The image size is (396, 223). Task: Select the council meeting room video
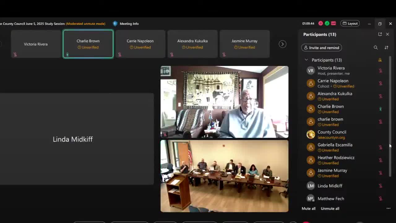point(224,176)
